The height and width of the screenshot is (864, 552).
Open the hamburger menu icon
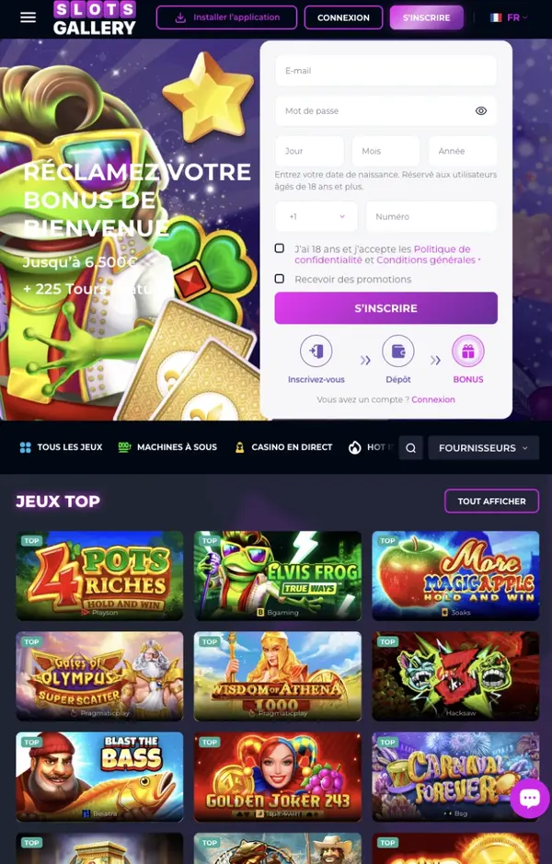(x=29, y=17)
